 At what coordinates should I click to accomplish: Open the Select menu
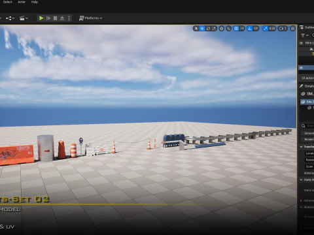[x=8, y=2]
